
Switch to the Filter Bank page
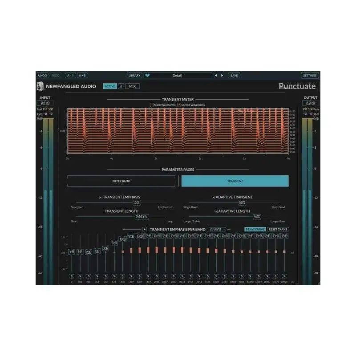[121, 181]
